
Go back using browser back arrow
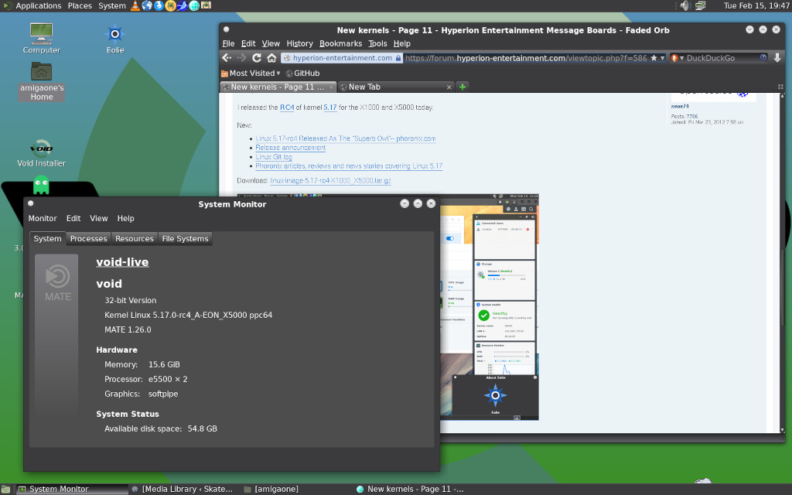[x=227, y=58]
